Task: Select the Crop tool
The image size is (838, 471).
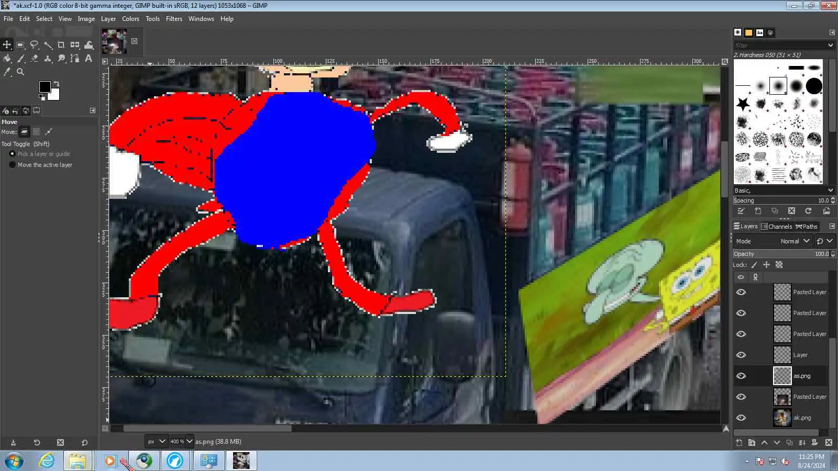Action: point(61,45)
